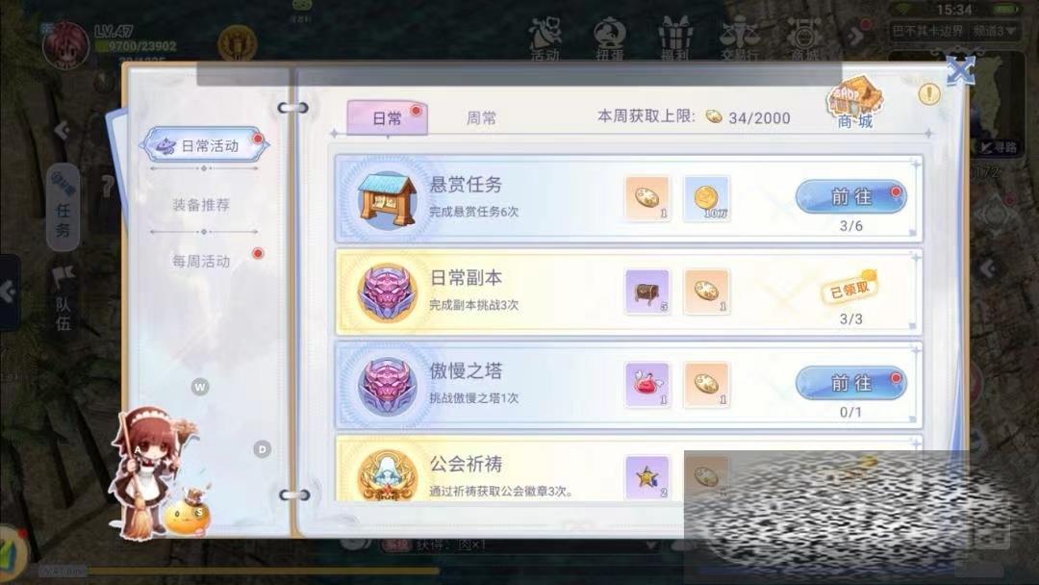The width and height of the screenshot is (1039, 585).
Task: Tap the gold coin reward in 悬赏任务
Action: click(x=706, y=198)
